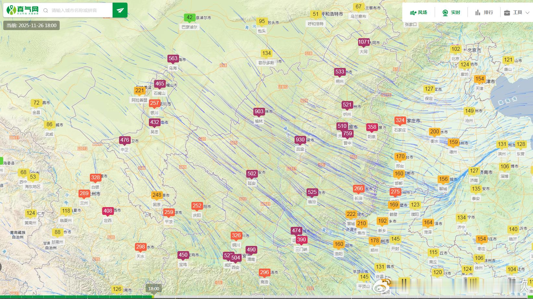This screenshot has height=299, width=533.
Task: Click the 465 AQI marker for 石嘴山
Action: click(160, 84)
